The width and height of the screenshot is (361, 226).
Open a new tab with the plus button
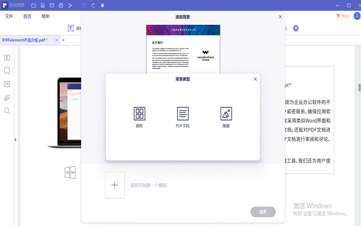point(64,40)
